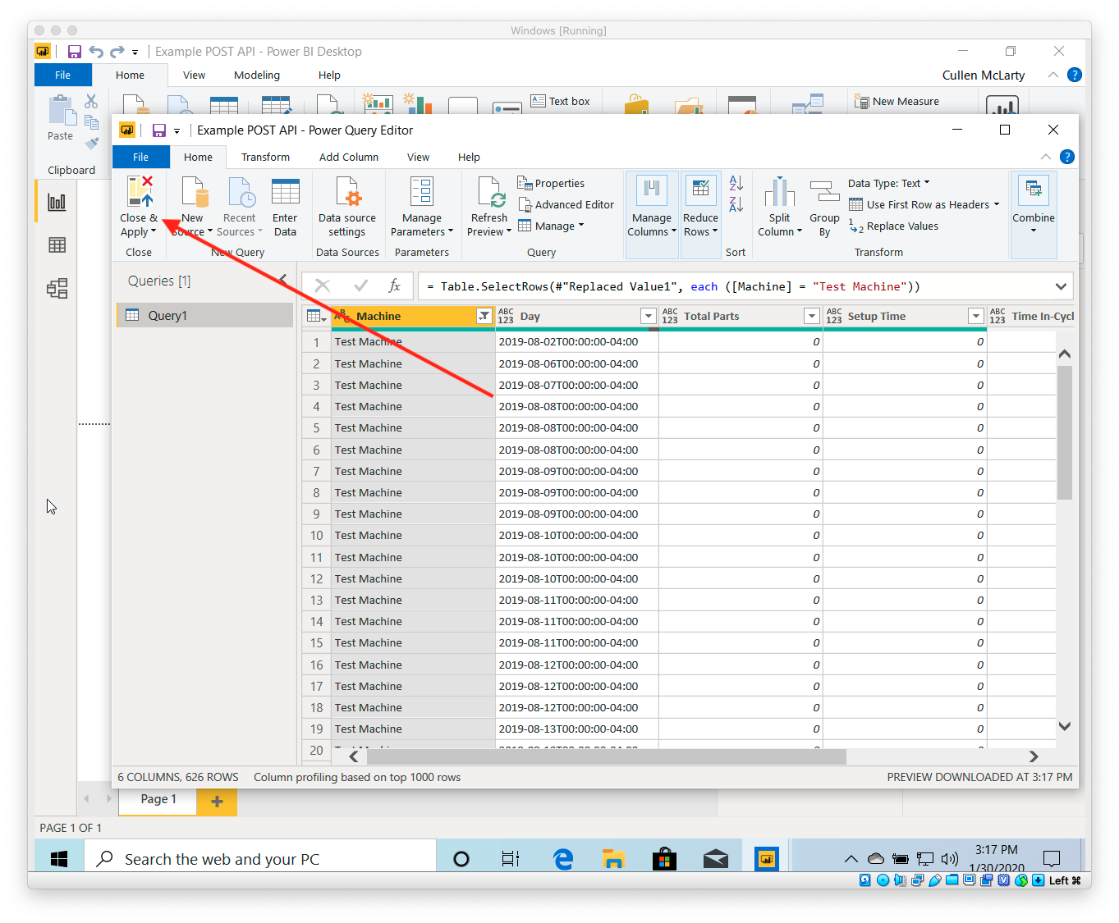The image size is (1119, 923).
Task: Open Model view in Power BI Desktop sidebar
Action: [x=57, y=288]
